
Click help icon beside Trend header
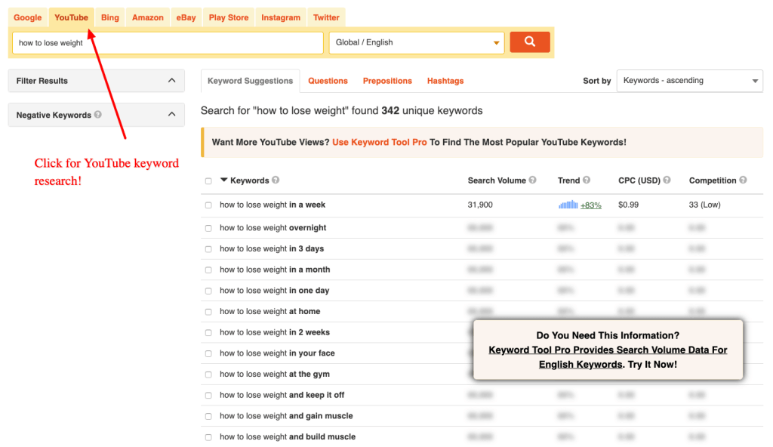[587, 180]
